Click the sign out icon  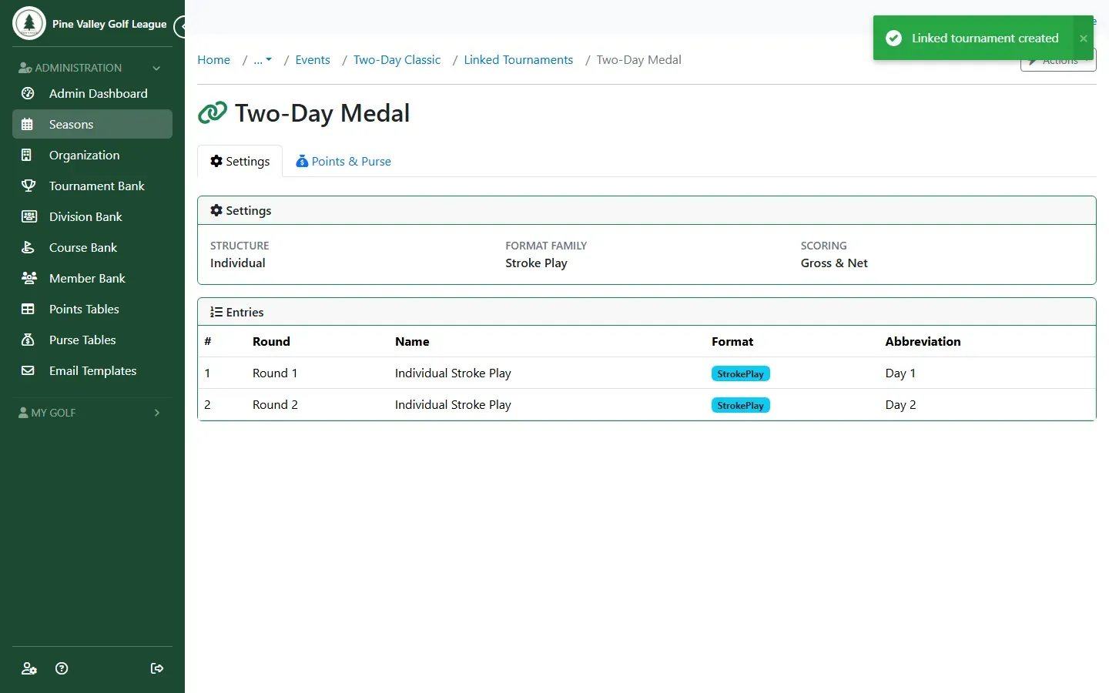pyautogui.click(x=157, y=668)
